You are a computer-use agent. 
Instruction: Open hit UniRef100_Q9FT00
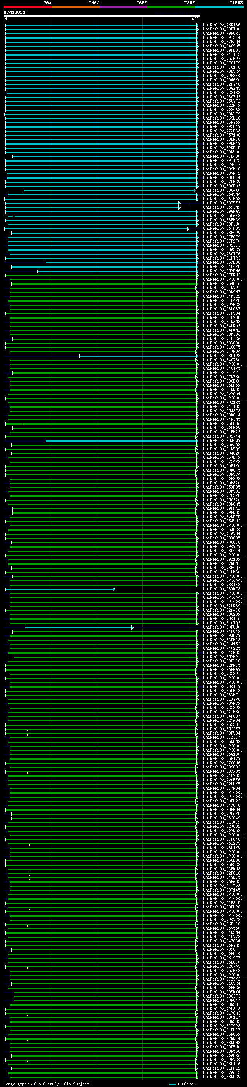222,29
